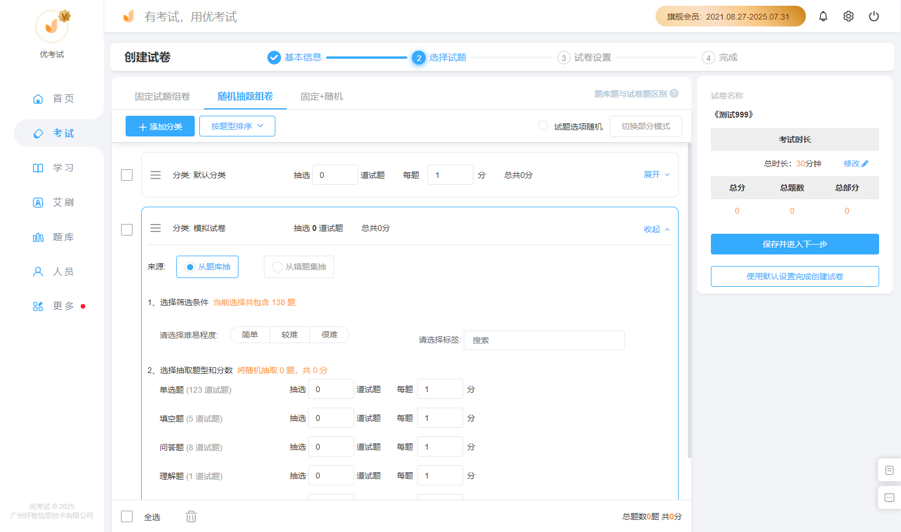Collapse 模拟试卷 with 收起
Viewport: 901px width, 532px height.
[657, 229]
